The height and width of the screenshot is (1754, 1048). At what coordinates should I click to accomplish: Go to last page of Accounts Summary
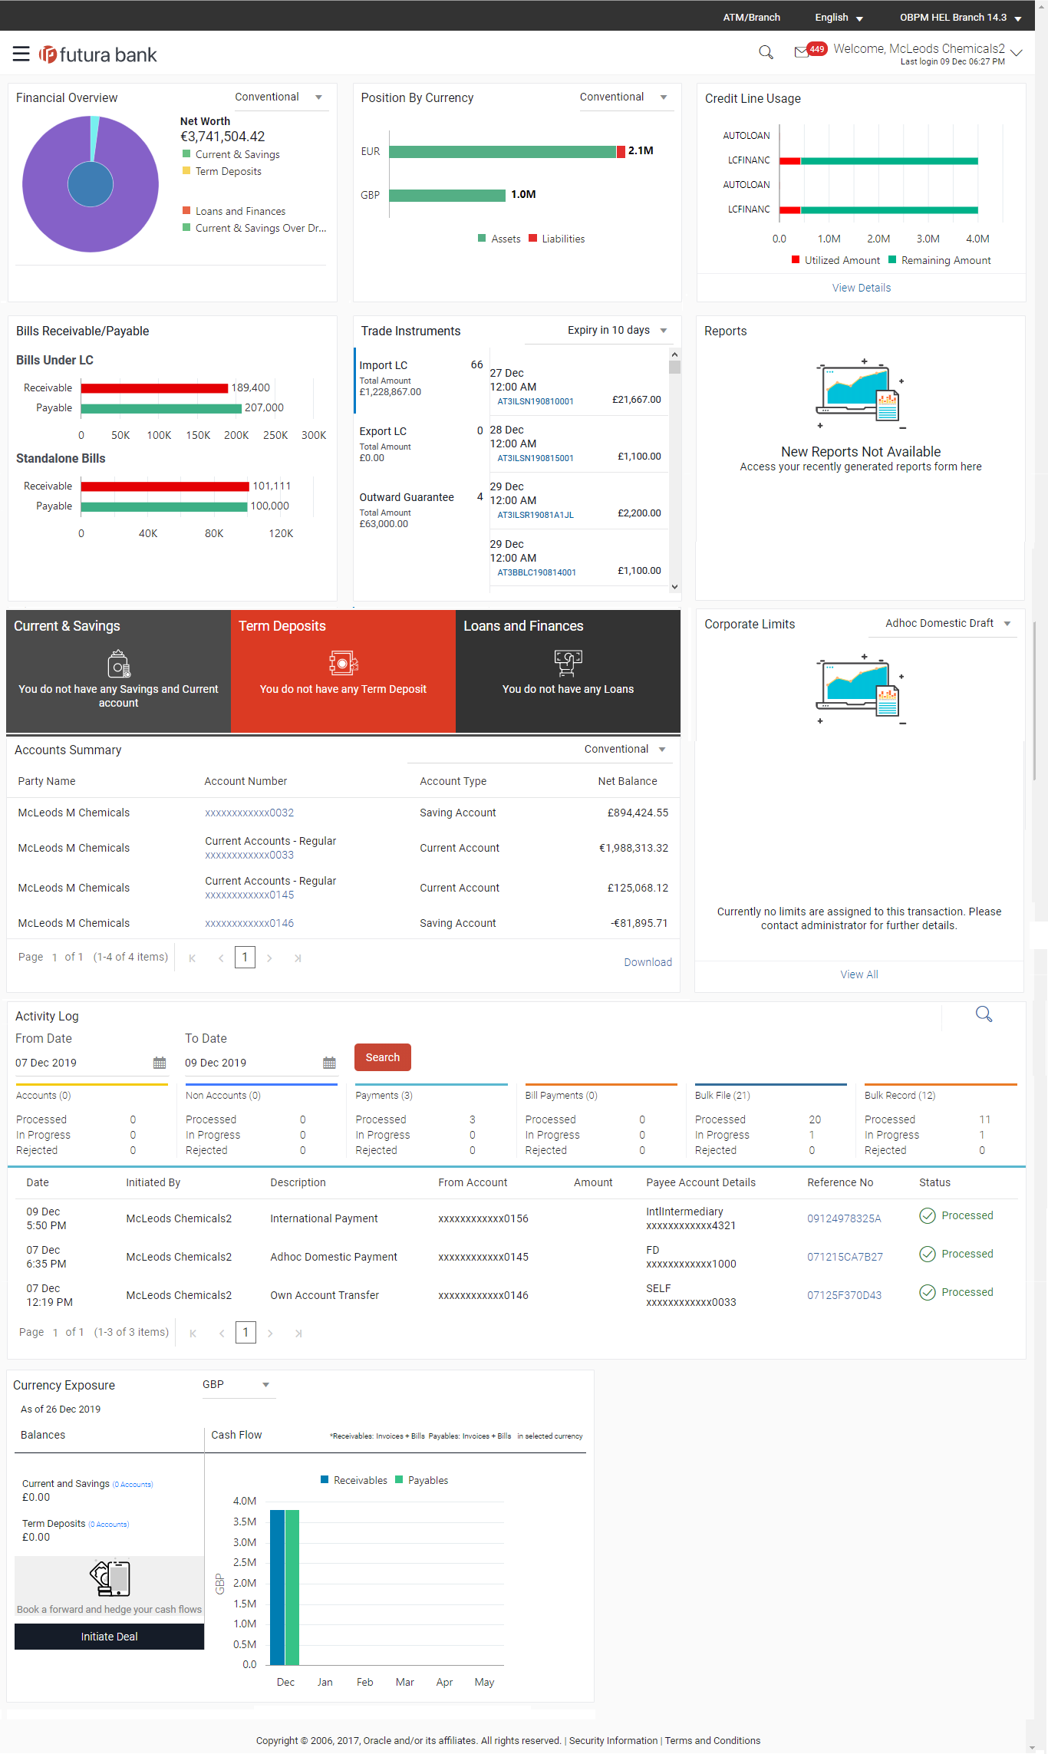(298, 958)
